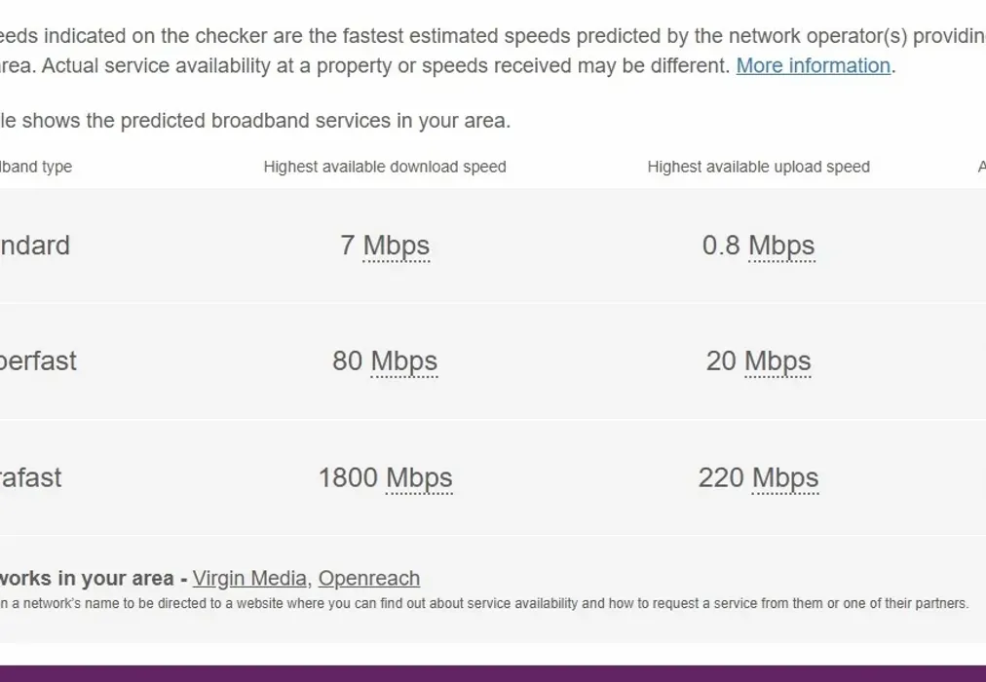Click Mbps abbreviation beside 80 download speed

click(403, 361)
